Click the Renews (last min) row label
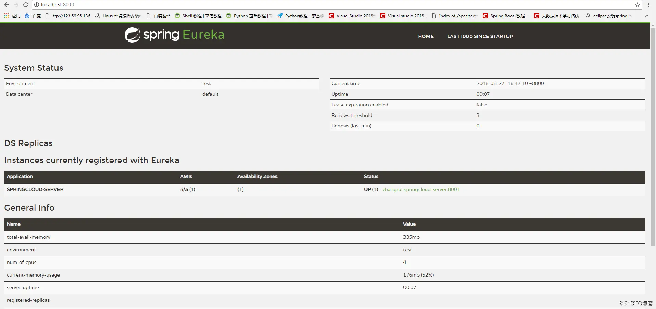The height and width of the screenshot is (309, 656). tap(351, 126)
